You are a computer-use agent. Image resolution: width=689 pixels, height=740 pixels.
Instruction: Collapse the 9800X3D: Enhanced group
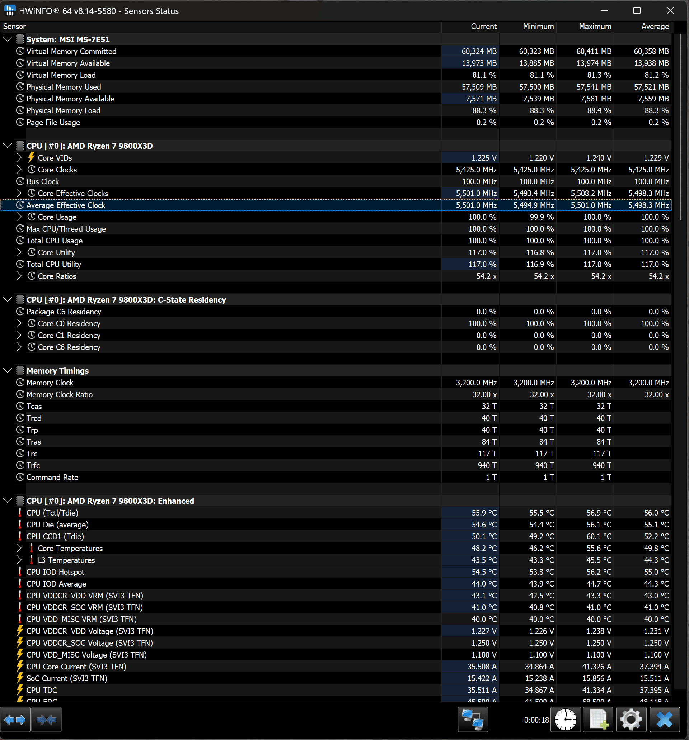[x=8, y=501]
